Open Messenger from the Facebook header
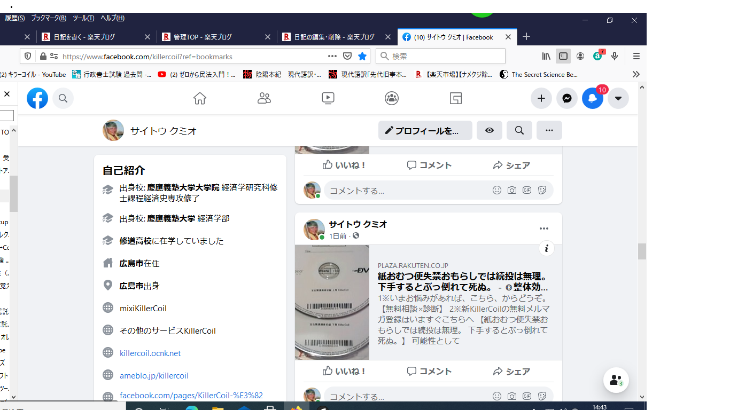730x410 pixels. click(x=567, y=98)
